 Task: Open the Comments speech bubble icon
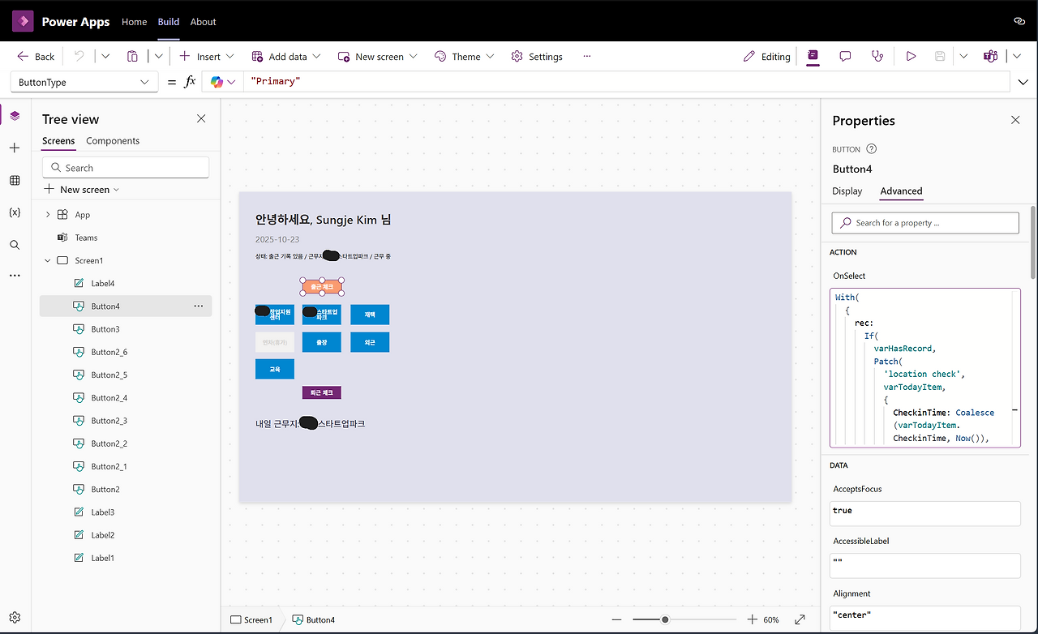845,56
